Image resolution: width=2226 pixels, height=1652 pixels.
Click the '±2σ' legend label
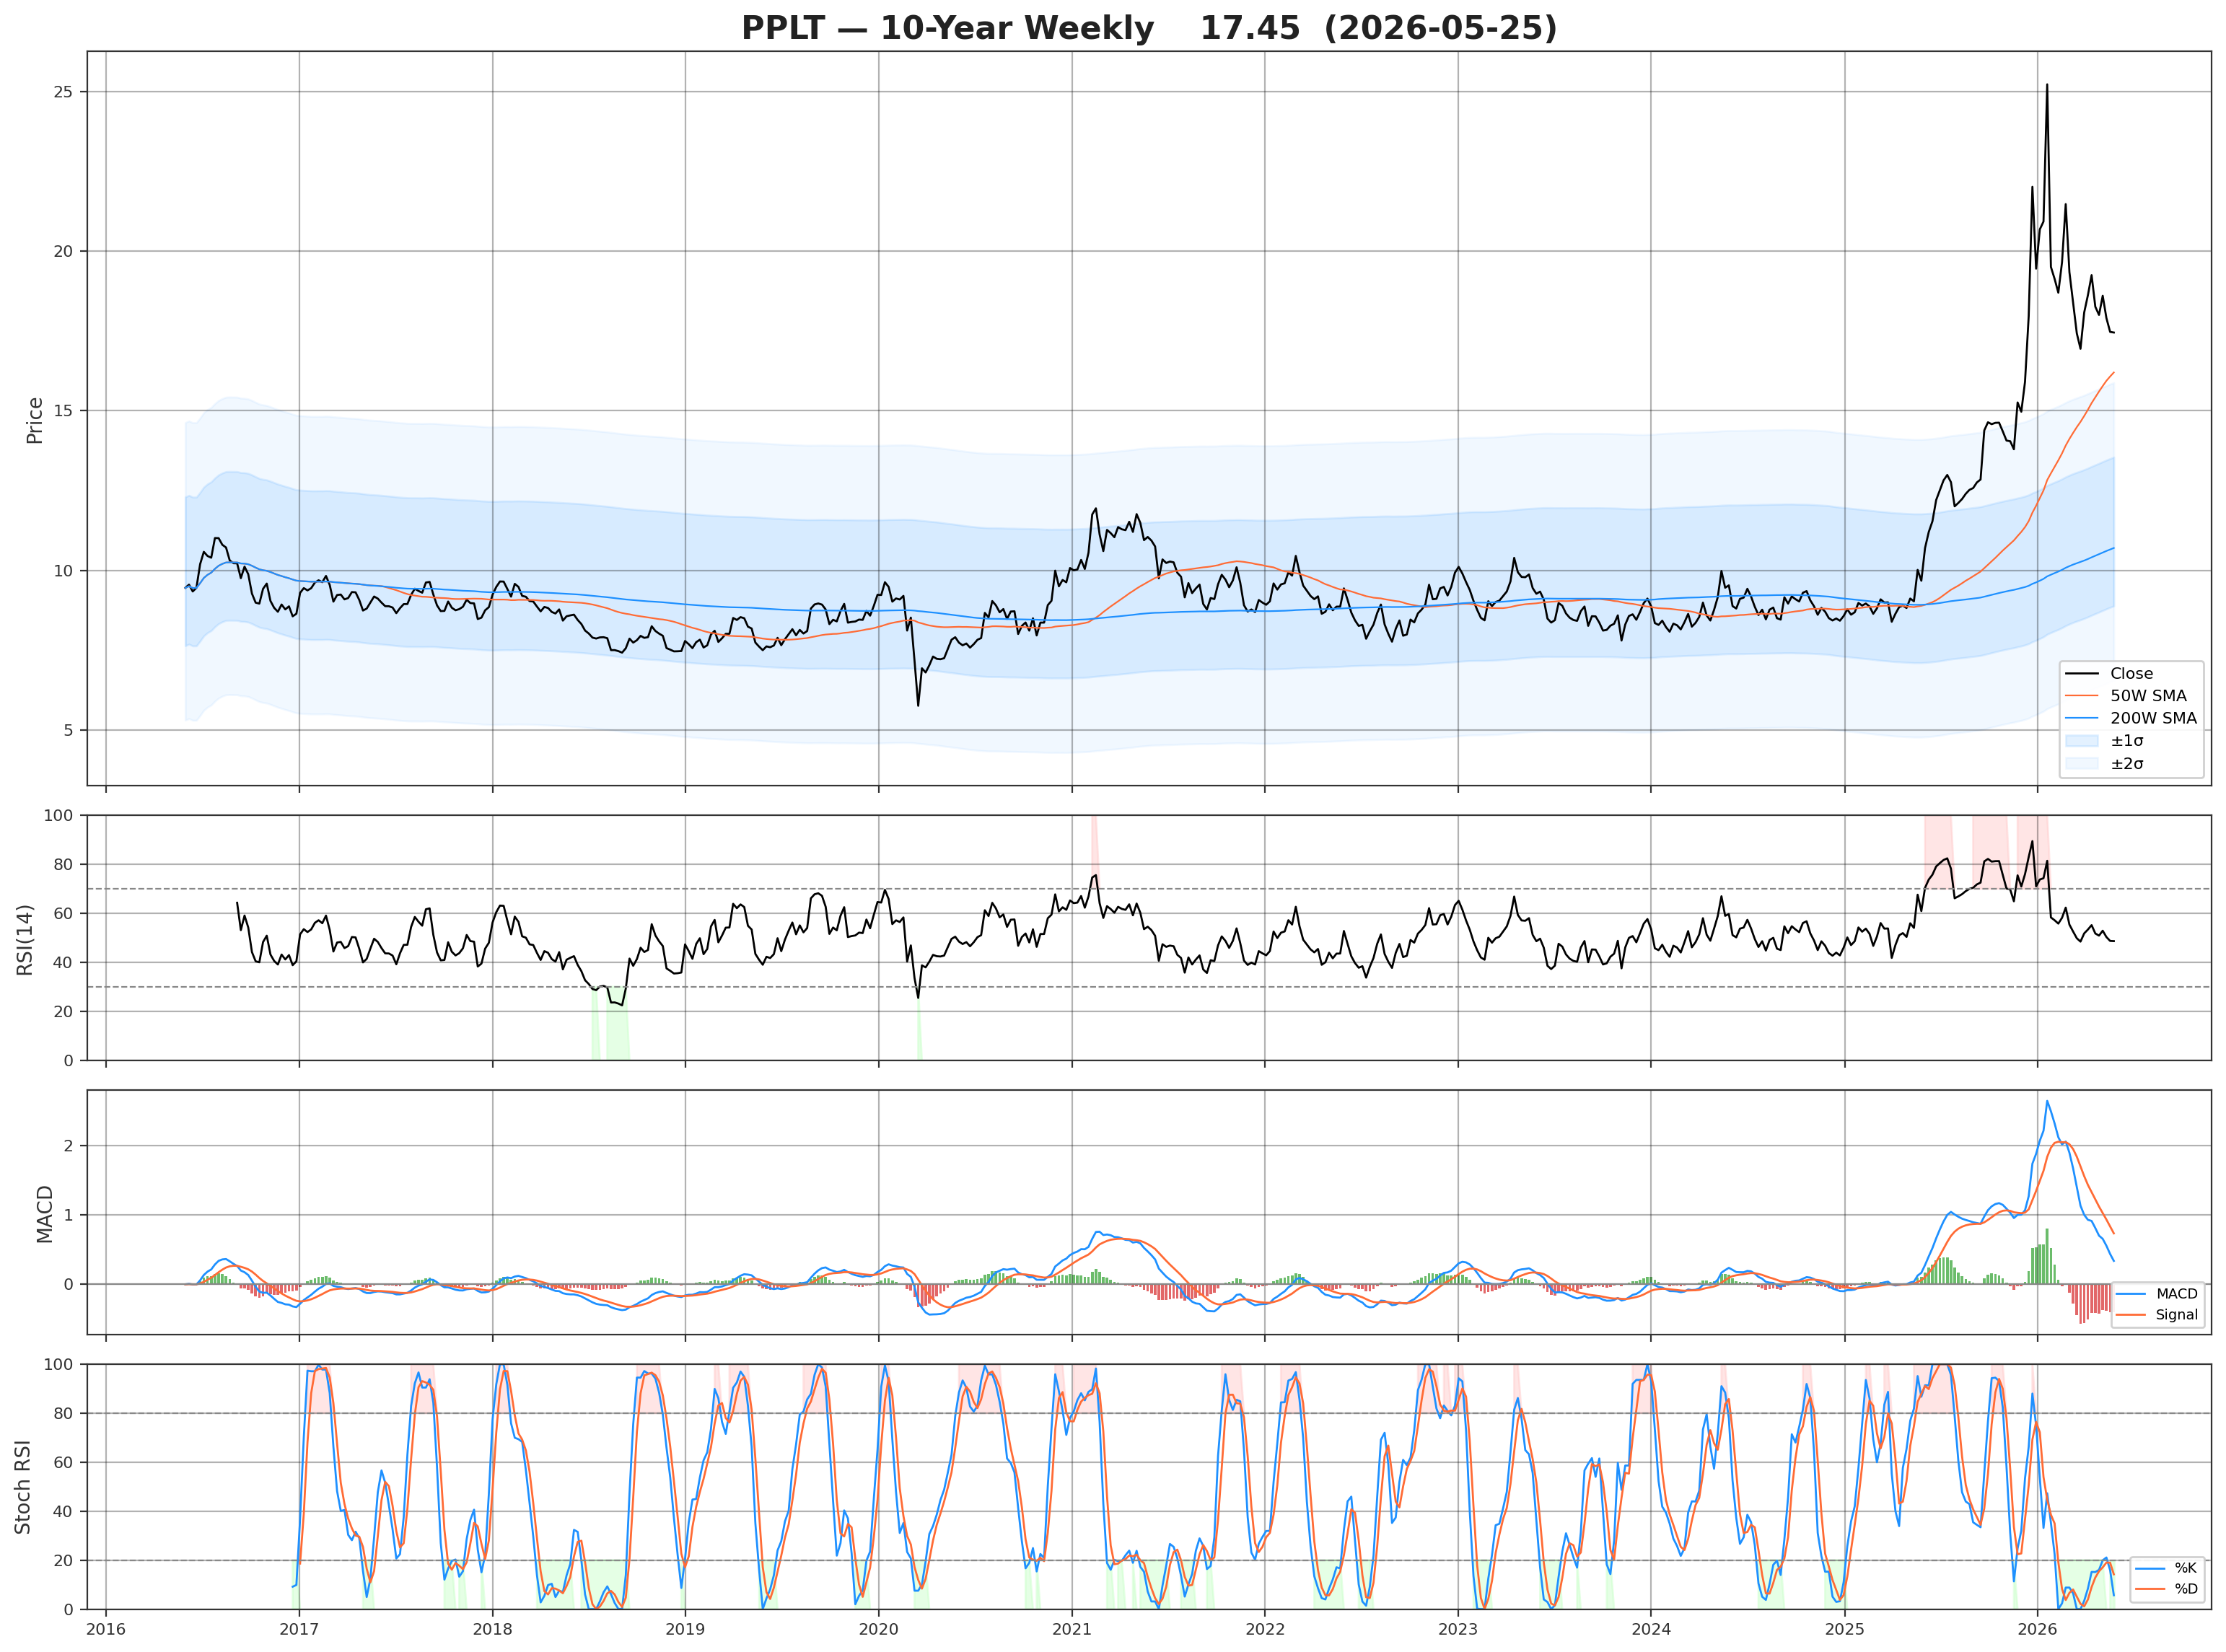tap(2127, 764)
